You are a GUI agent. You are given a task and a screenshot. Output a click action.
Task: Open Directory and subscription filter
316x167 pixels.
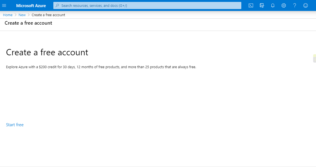point(262,5)
